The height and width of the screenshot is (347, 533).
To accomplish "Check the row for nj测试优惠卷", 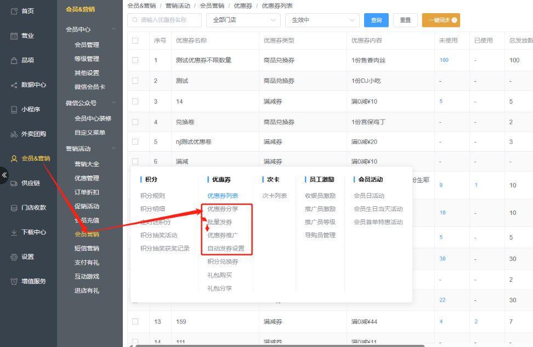I will [135, 142].
